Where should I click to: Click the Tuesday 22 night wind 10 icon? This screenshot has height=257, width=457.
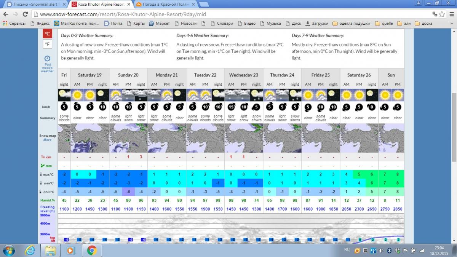218,107
